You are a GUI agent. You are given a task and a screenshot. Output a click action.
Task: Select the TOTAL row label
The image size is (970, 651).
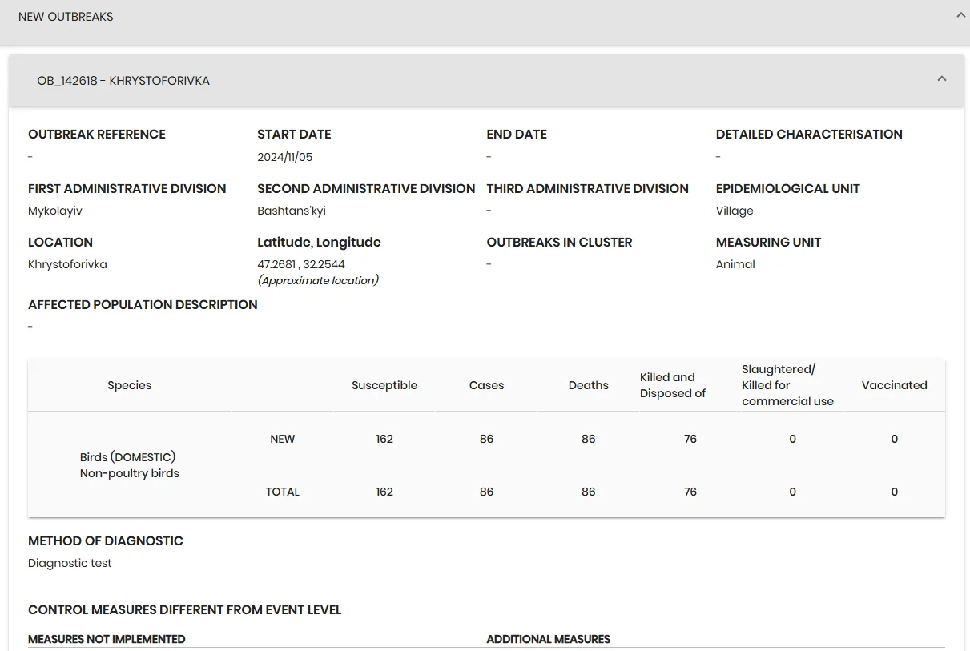283,492
